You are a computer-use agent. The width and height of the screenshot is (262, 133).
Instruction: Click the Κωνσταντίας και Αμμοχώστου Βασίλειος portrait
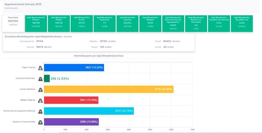[x=40, y=111]
